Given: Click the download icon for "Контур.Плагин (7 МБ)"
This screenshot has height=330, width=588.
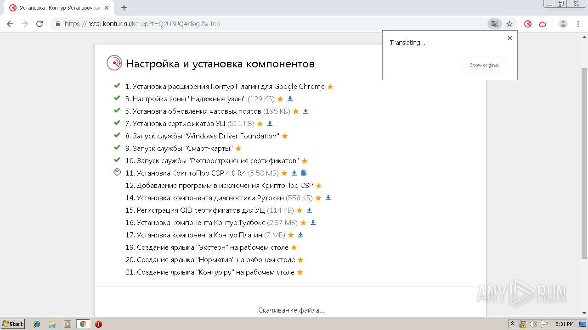Looking at the screenshot, I should [x=300, y=235].
